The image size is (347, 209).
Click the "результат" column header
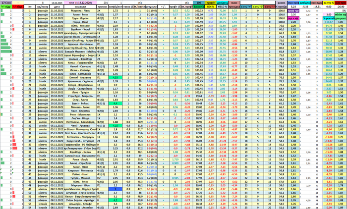(152, 7)
